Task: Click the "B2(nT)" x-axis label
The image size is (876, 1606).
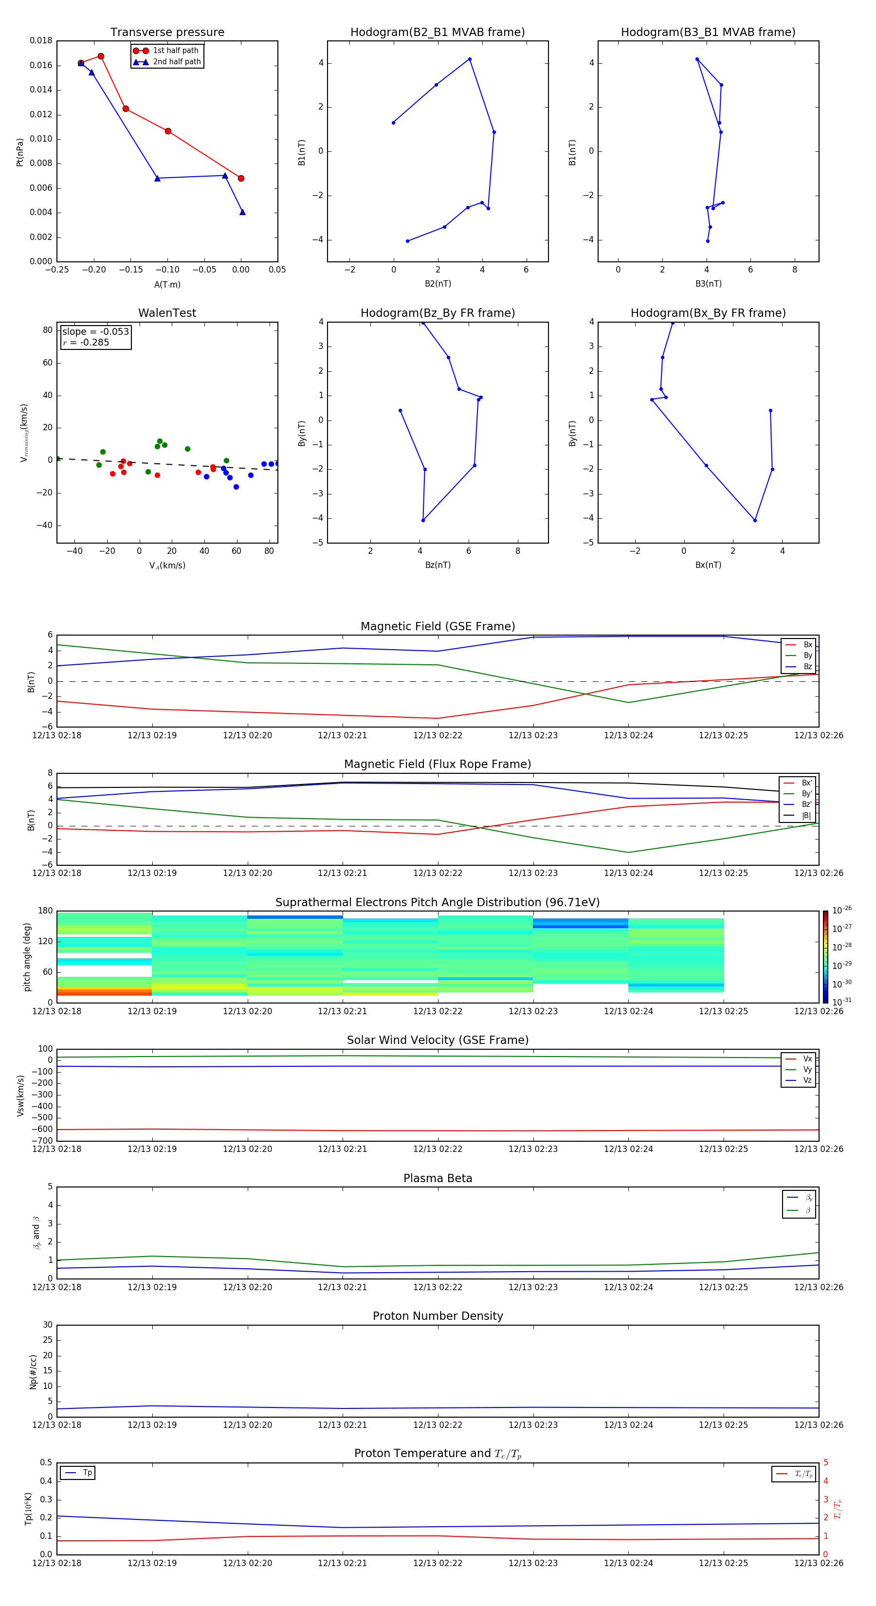Action: tap(438, 284)
